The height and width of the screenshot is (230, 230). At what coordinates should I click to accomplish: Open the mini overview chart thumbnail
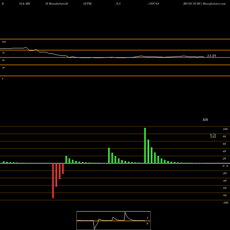pyautogui.click(x=114, y=220)
